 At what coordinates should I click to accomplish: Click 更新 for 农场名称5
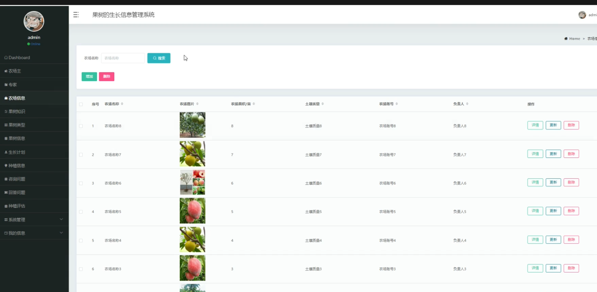pyautogui.click(x=553, y=211)
